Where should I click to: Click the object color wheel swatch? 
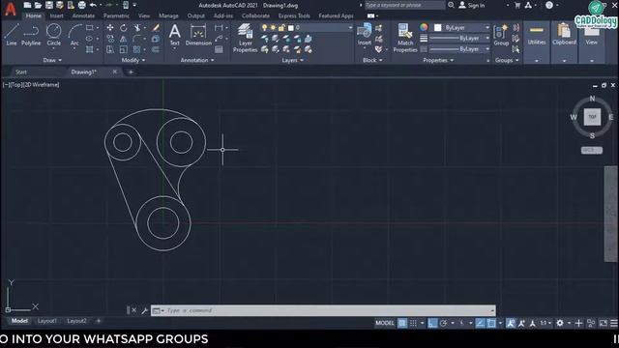pyautogui.click(x=424, y=27)
